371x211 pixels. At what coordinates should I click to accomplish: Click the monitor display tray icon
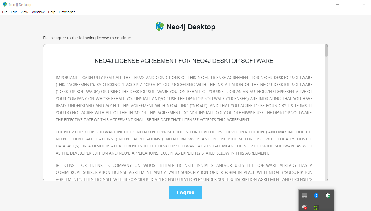tap(304, 195)
